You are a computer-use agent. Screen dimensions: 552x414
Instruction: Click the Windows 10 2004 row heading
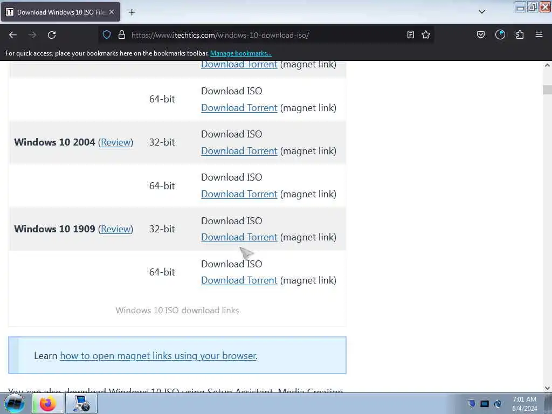(x=54, y=142)
